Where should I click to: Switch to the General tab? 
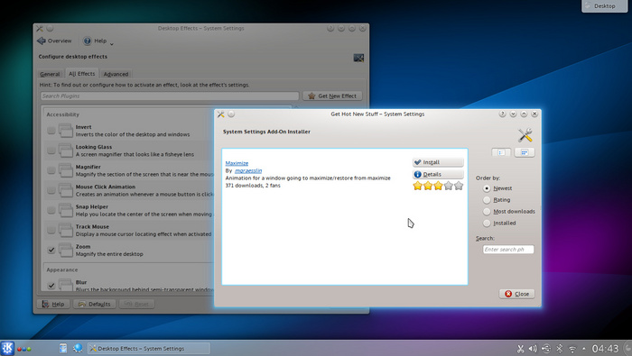50,74
